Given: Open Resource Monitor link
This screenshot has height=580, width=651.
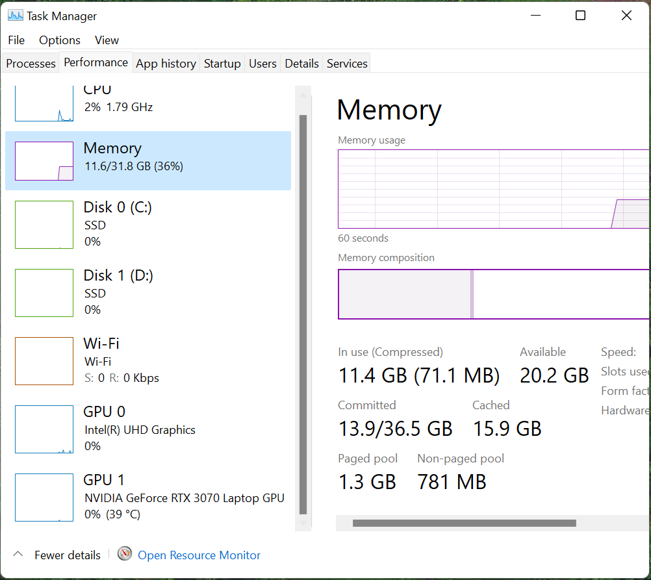Looking at the screenshot, I should [x=199, y=555].
